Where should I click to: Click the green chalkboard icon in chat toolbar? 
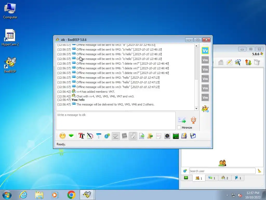(x=176, y=136)
